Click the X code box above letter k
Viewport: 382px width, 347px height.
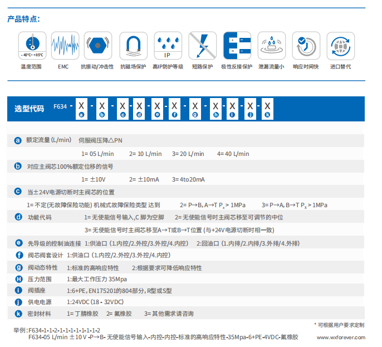point(267,105)
